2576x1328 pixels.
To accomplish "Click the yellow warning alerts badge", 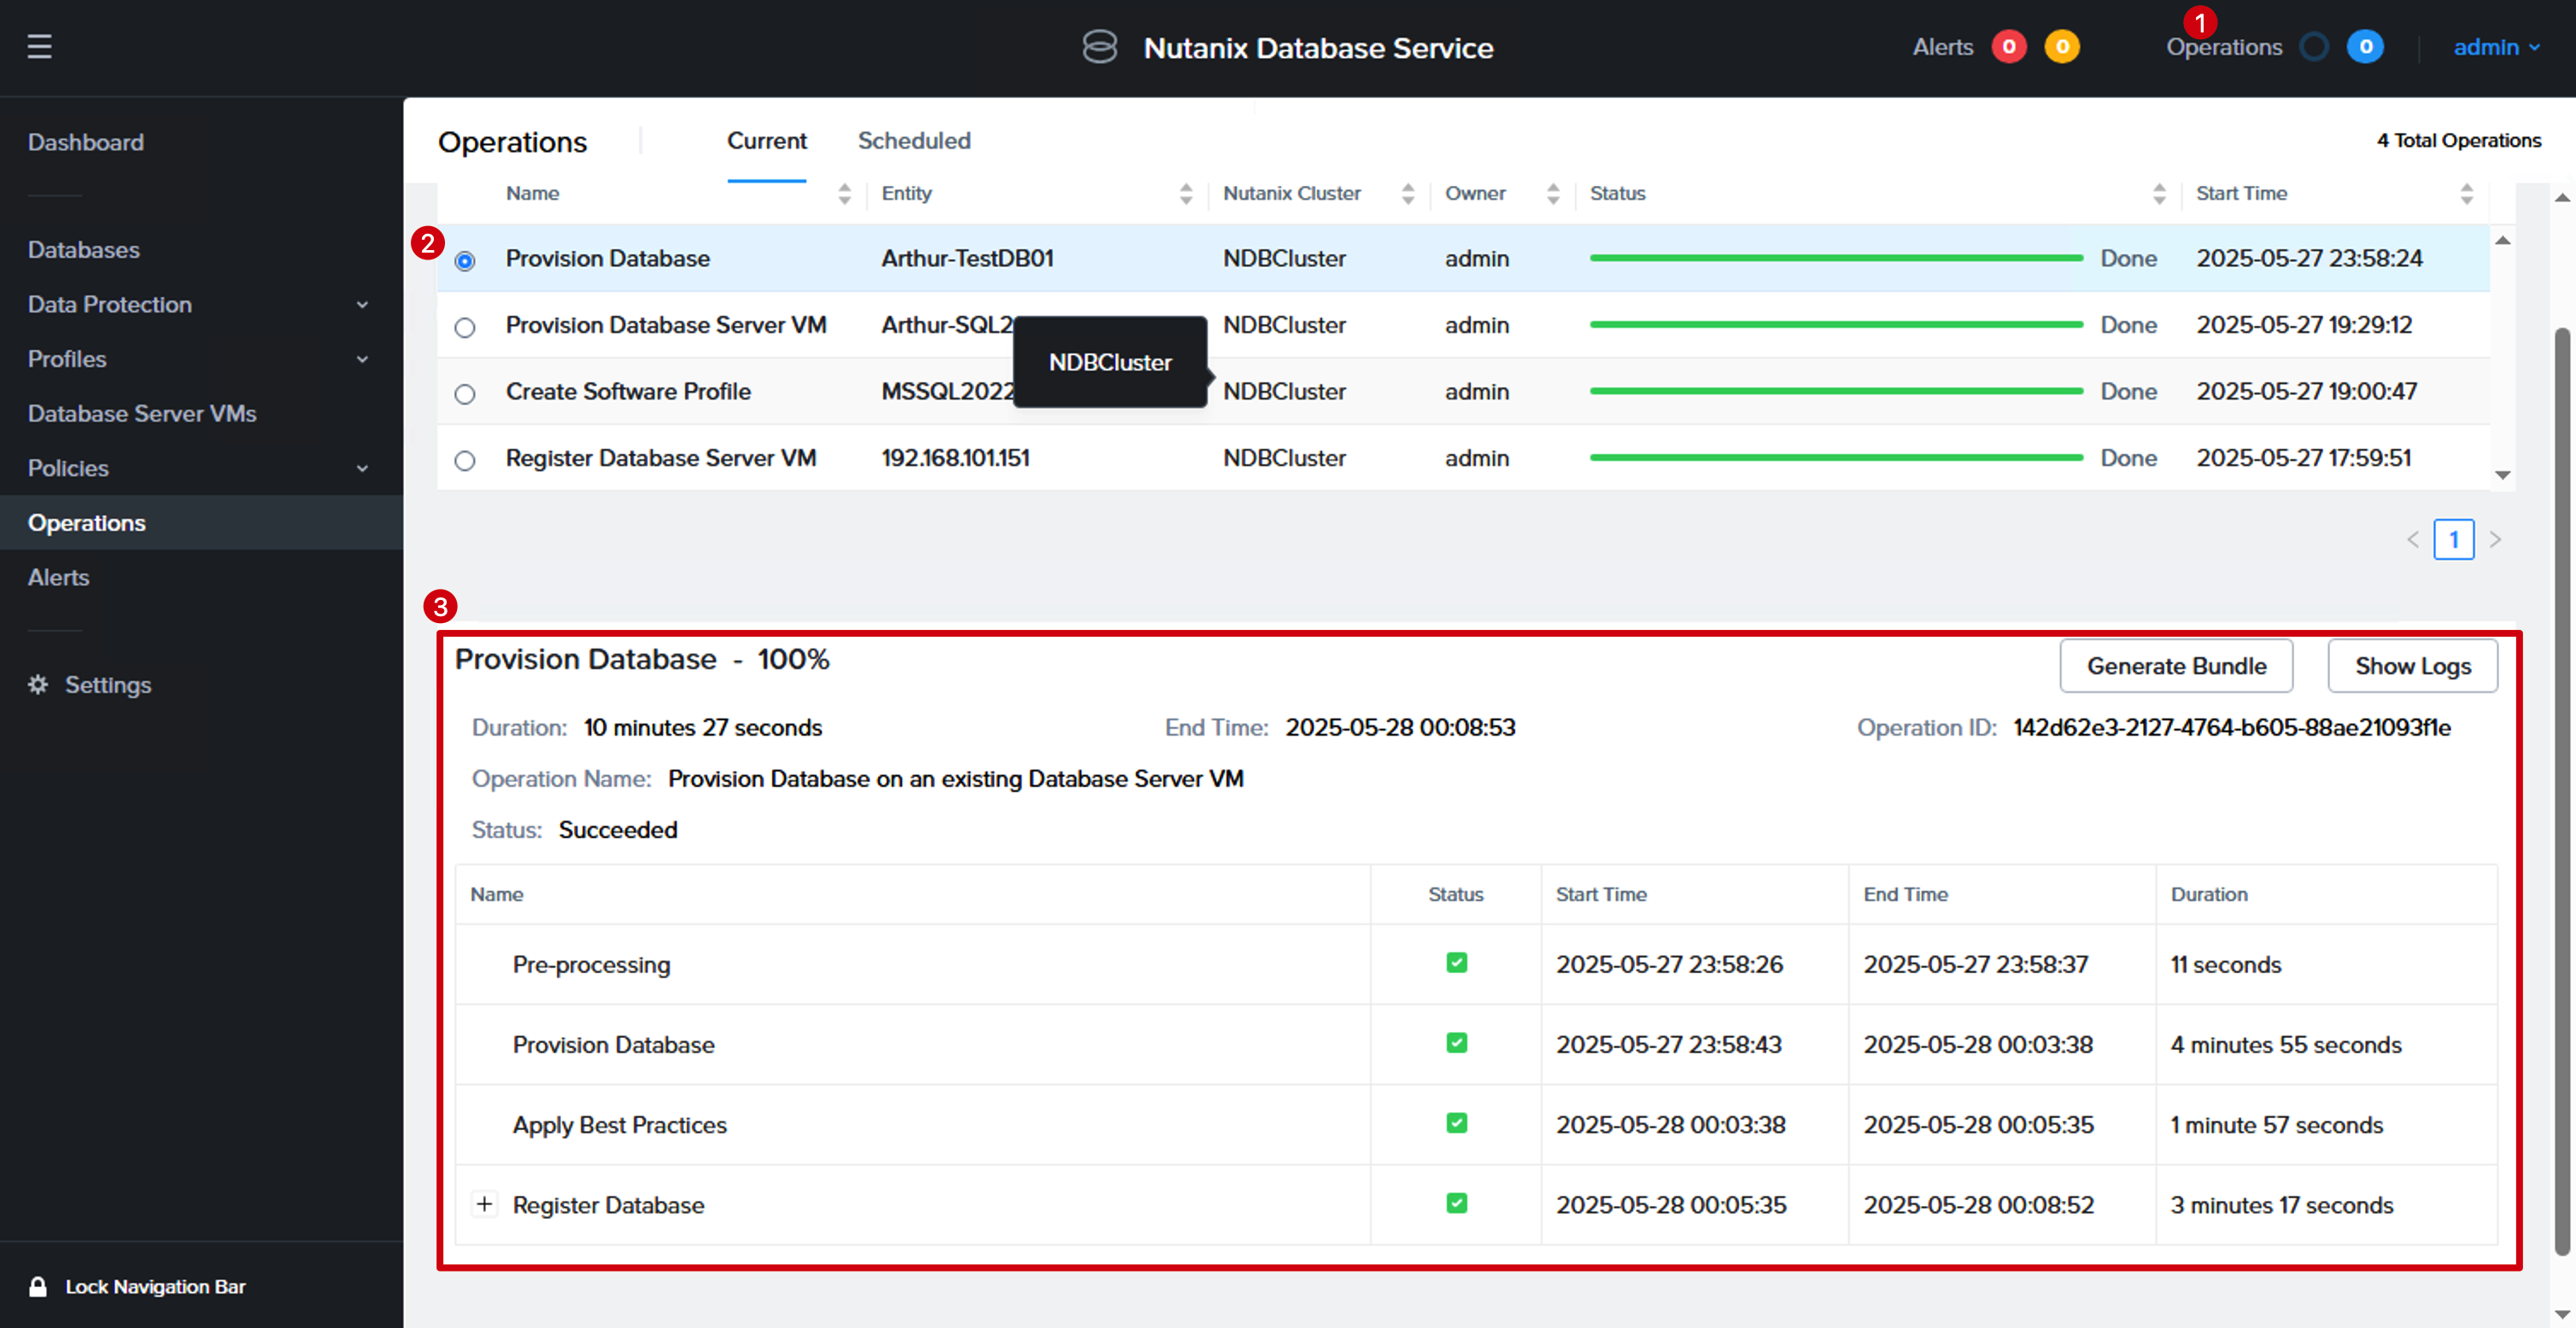I will tap(2061, 47).
